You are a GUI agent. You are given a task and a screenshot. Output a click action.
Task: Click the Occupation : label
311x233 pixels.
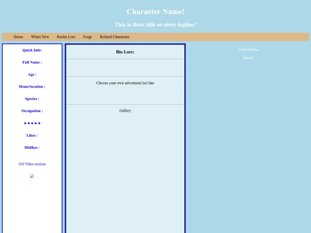(32, 111)
